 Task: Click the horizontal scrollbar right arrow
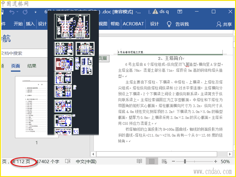[x=230, y=154]
